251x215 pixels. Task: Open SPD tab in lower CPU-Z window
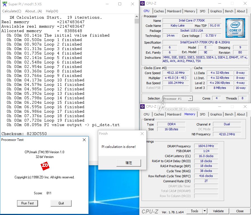tap(203, 114)
